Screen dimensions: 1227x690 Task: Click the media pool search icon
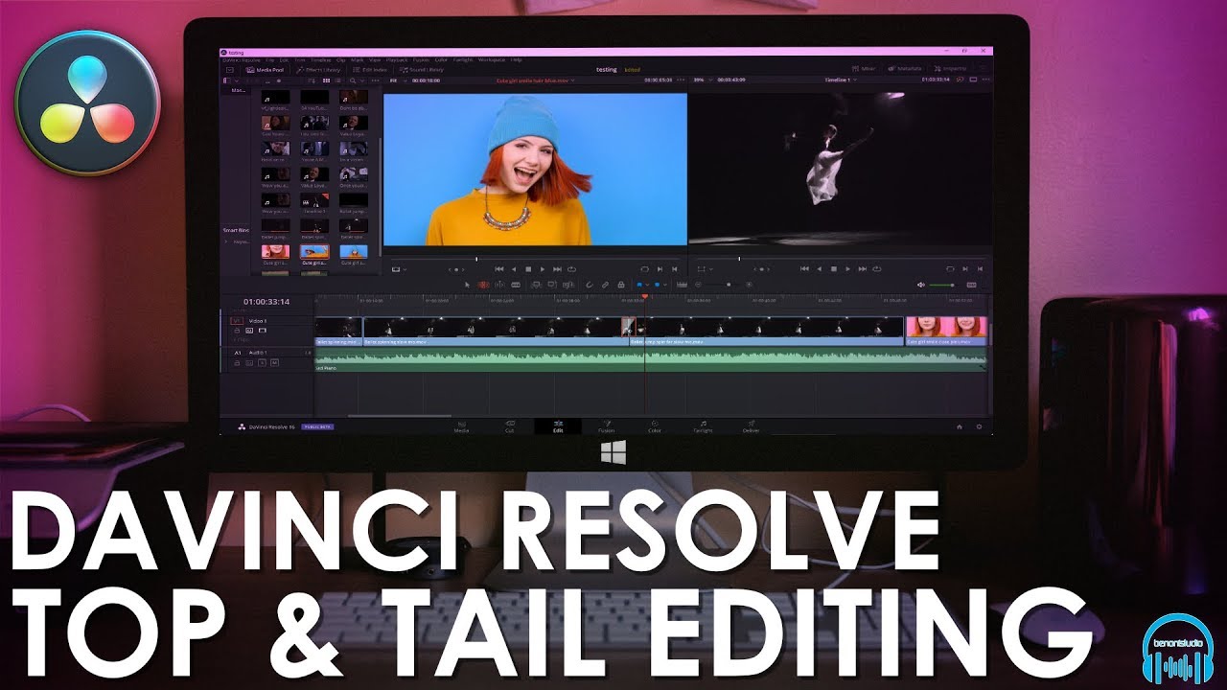click(x=353, y=80)
